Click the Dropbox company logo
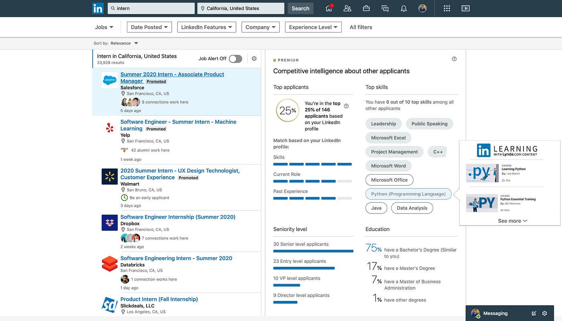Viewport: 562px width, 321px height. [110, 223]
